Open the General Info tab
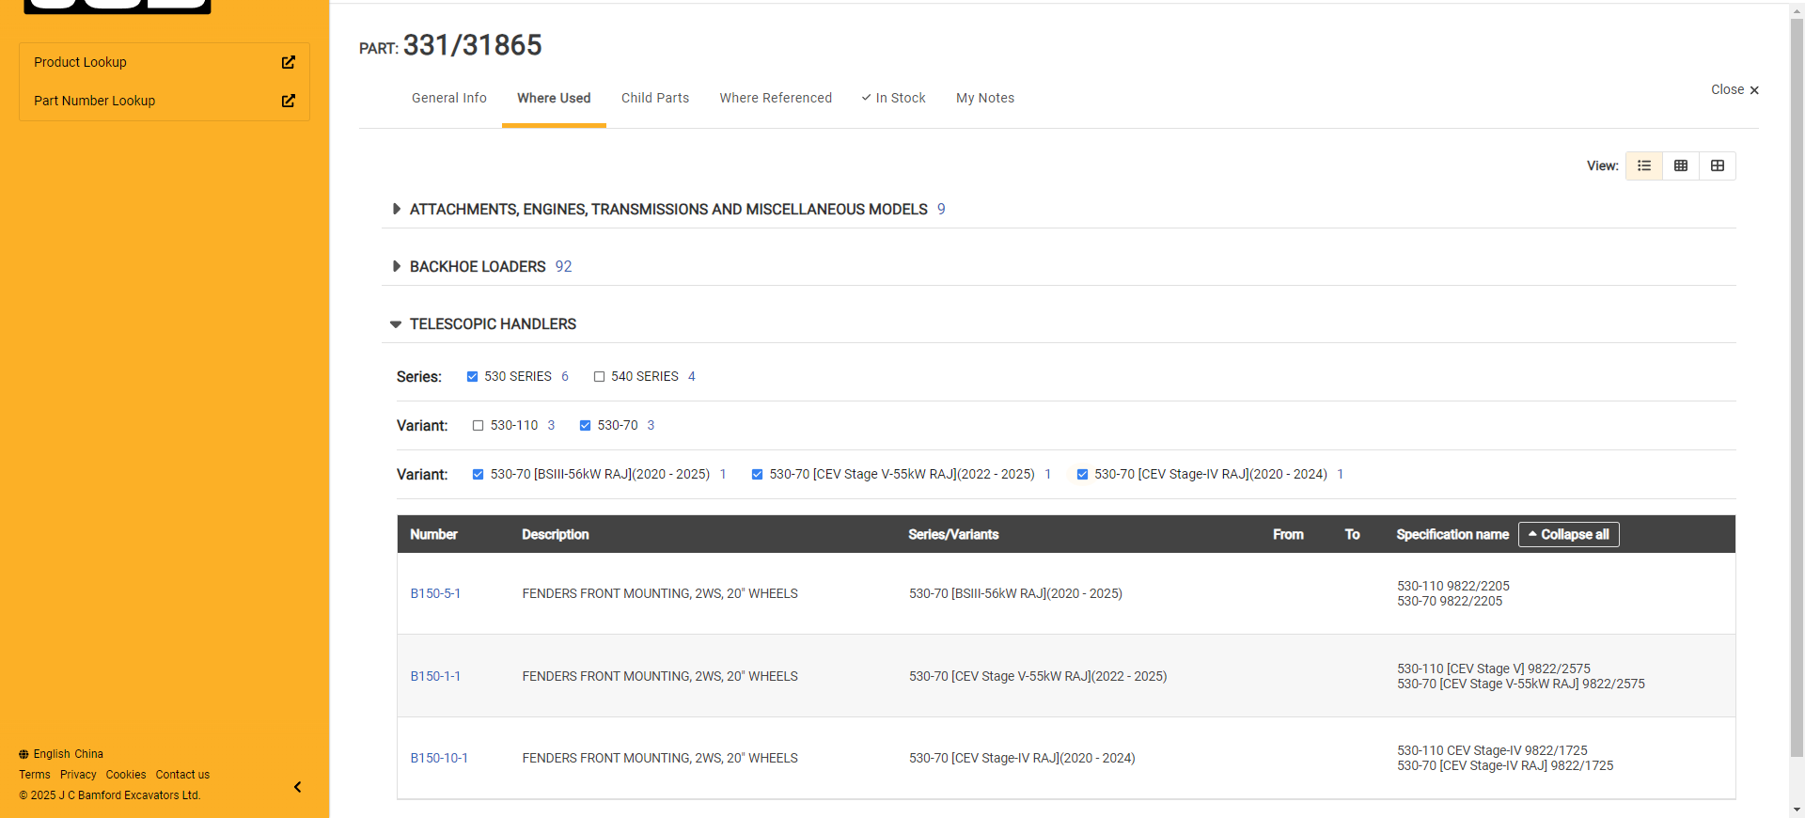Image resolution: width=1805 pixels, height=818 pixels. (448, 98)
